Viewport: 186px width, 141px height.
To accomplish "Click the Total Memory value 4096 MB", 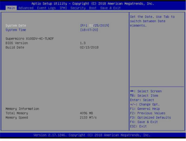I will 86,113.
